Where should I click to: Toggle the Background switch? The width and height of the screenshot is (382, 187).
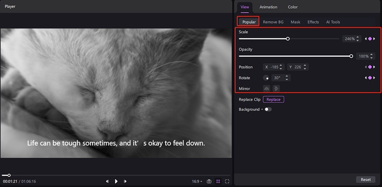[x=268, y=109]
